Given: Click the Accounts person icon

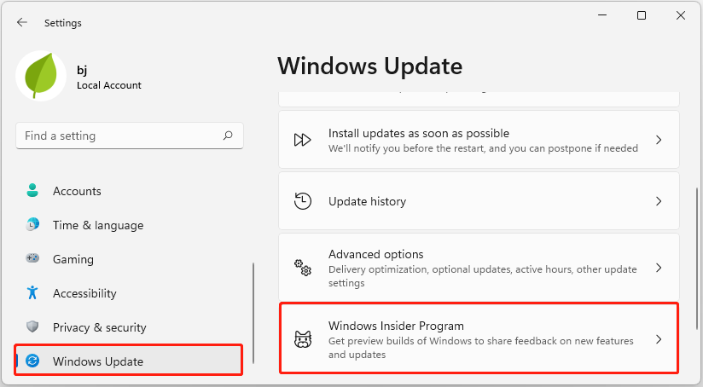Looking at the screenshot, I should point(32,191).
